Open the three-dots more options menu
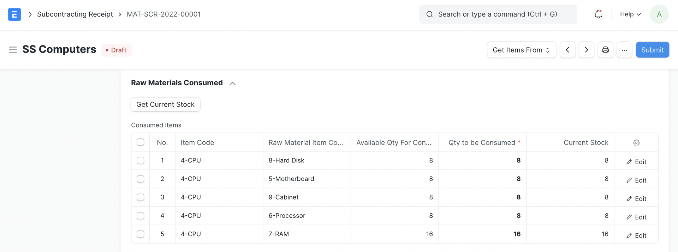Image resolution: width=678 pixels, height=252 pixels. tap(624, 50)
